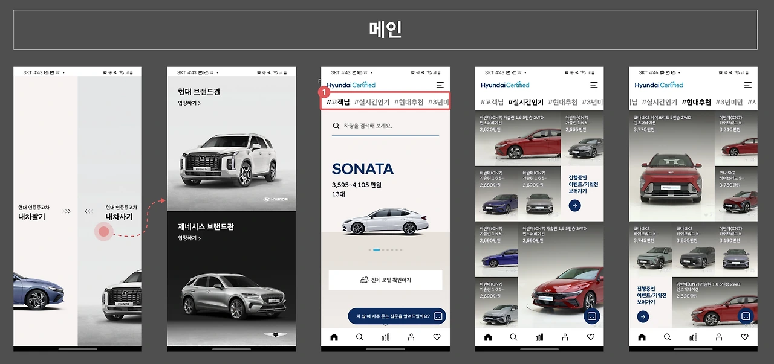This screenshot has height=364, width=774.
Task: Tap 입장하기 under 현대 브랜드관
Action: (x=189, y=103)
